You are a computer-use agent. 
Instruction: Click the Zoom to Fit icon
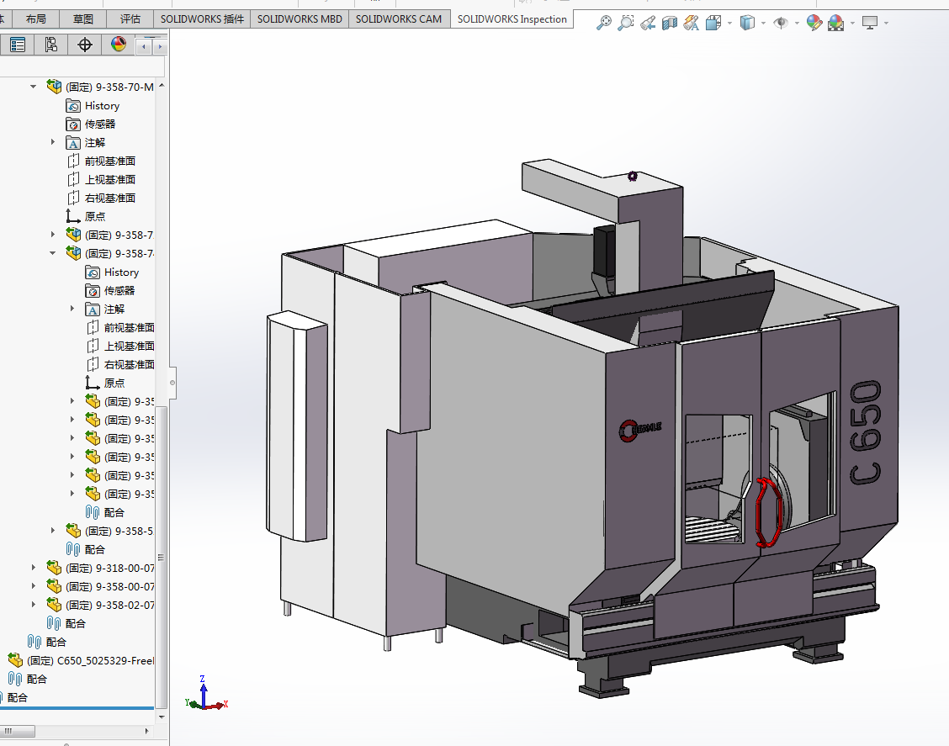[603, 23]
